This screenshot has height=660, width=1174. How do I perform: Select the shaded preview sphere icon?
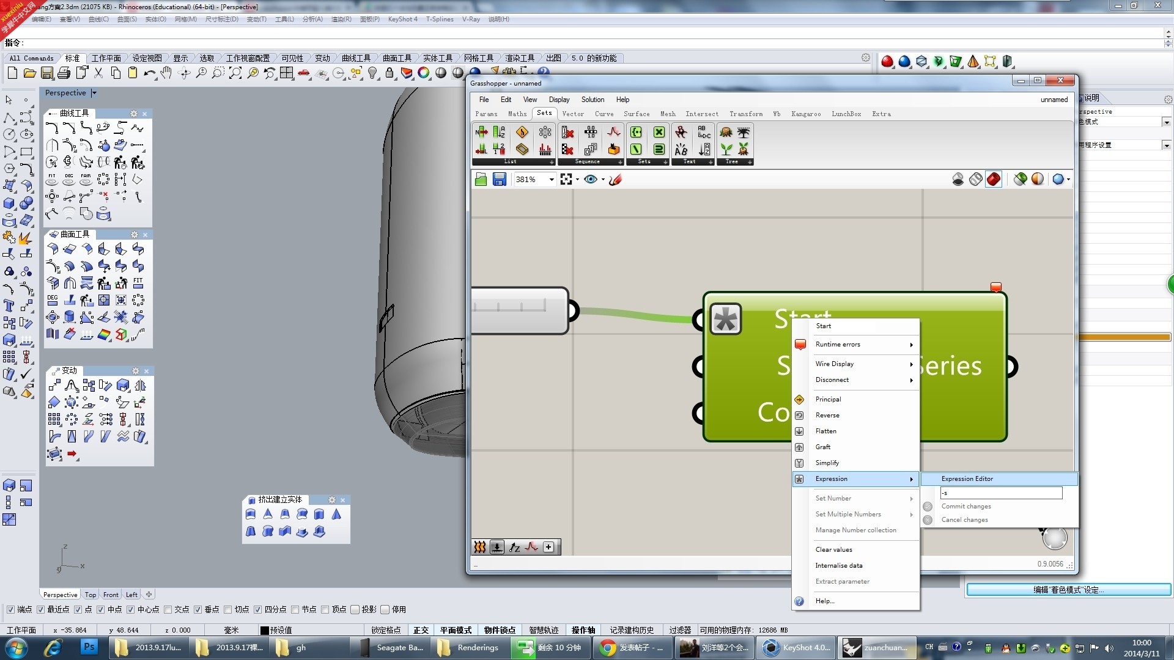tap(1038, 179)
